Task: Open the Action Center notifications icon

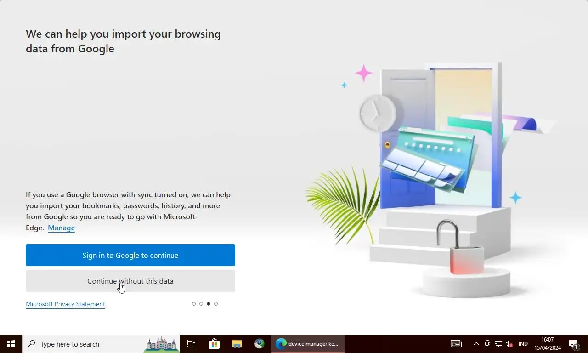Action: pyautogui.click(x=574, y=344)
